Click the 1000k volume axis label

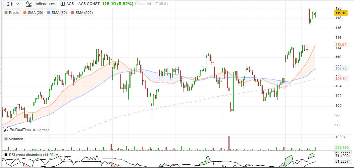pyautogui.click(x=340, y=137)
